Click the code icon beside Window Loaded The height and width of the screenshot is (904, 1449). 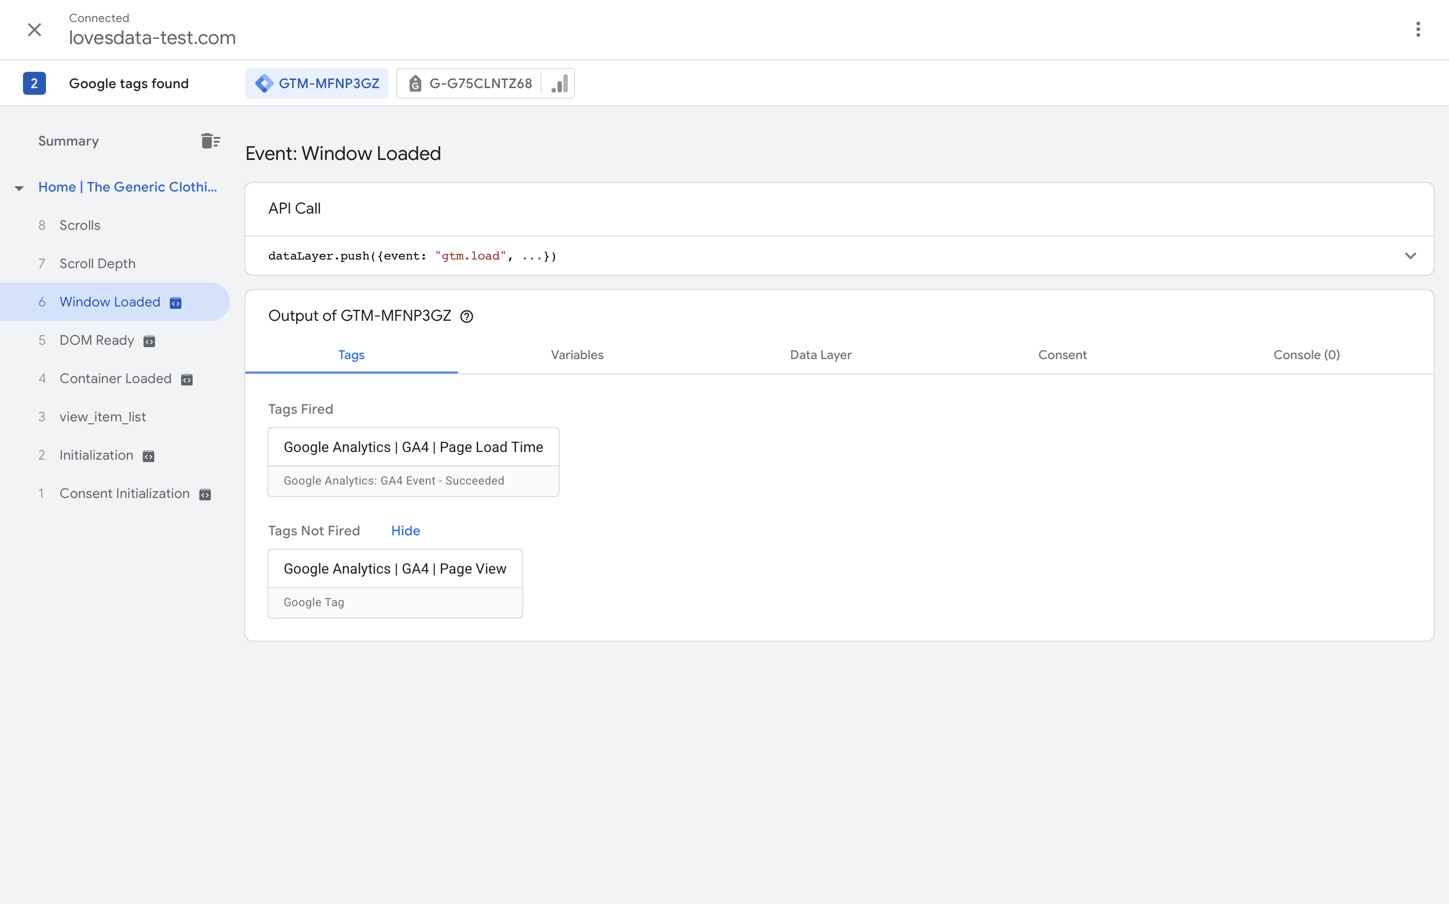coord(175,303)
